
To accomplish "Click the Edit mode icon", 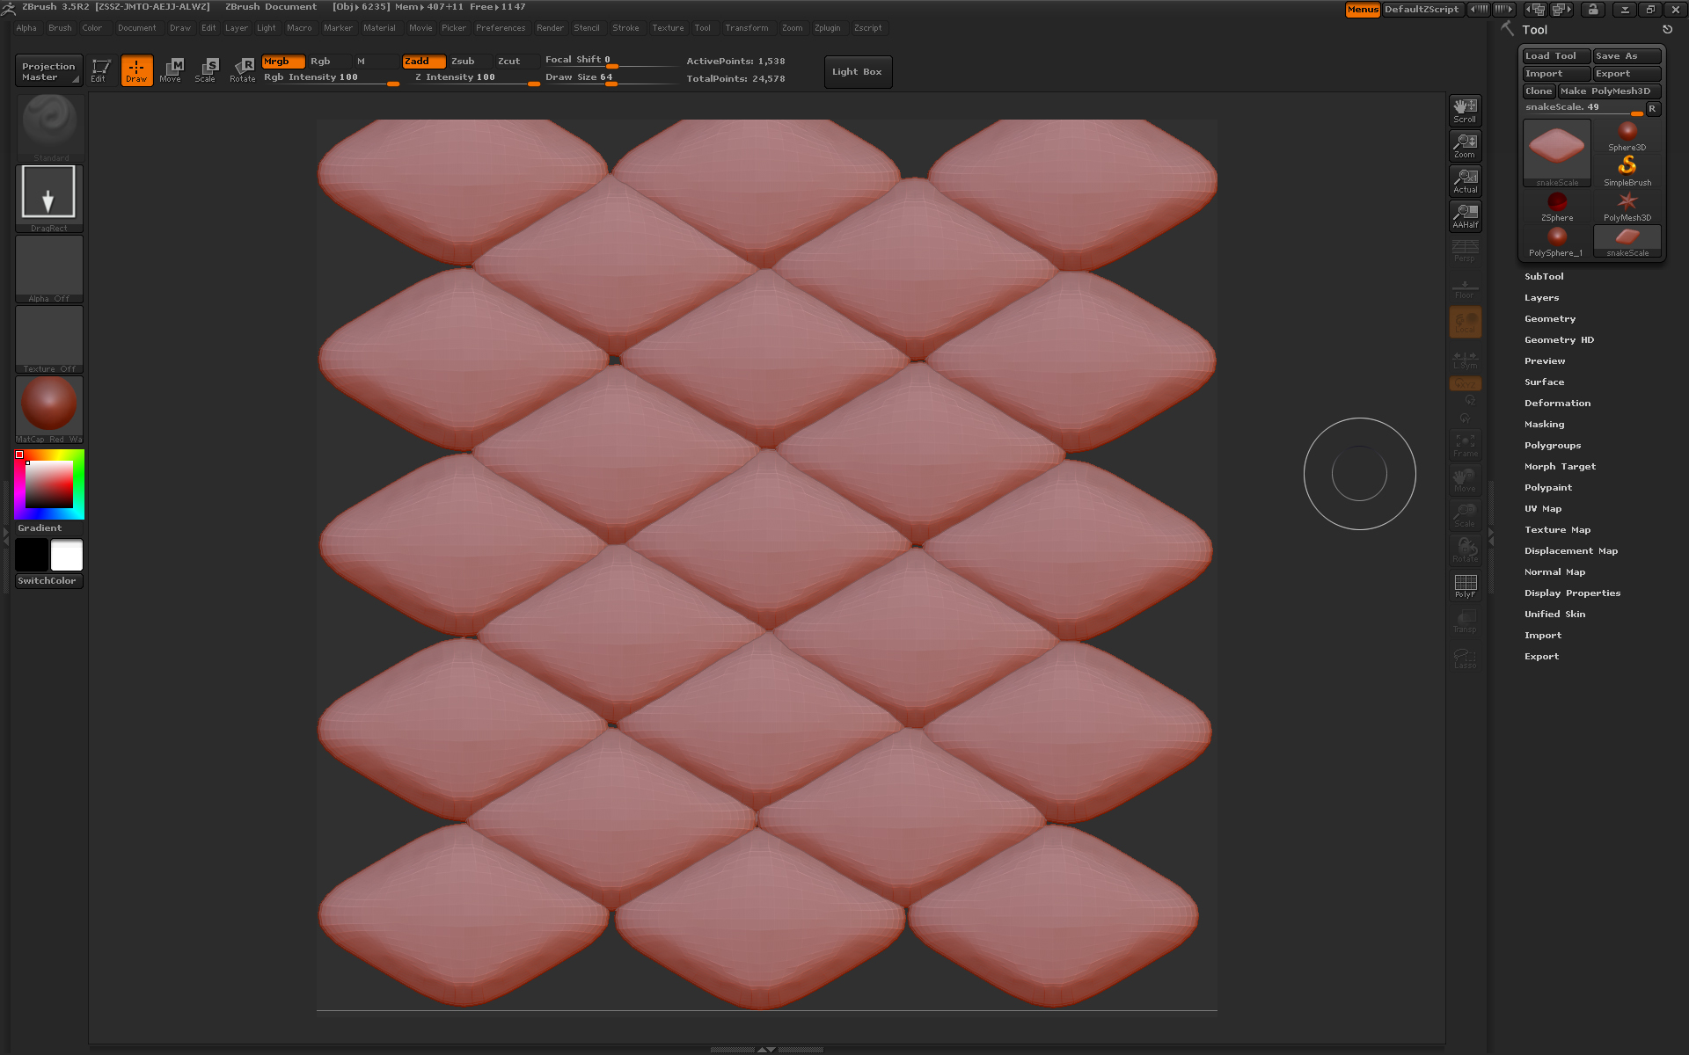I will [x=100, y=69].
